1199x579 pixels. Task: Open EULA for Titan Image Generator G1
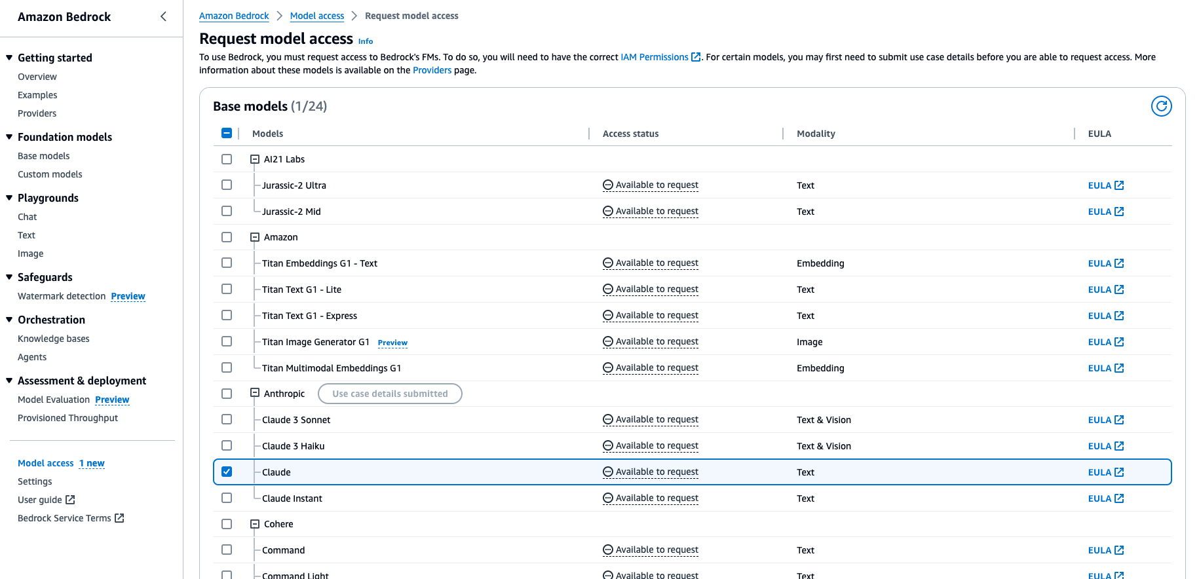(1106, 342)
